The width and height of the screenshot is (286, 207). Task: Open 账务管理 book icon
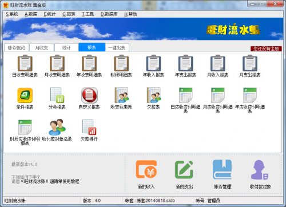(222, 169)
